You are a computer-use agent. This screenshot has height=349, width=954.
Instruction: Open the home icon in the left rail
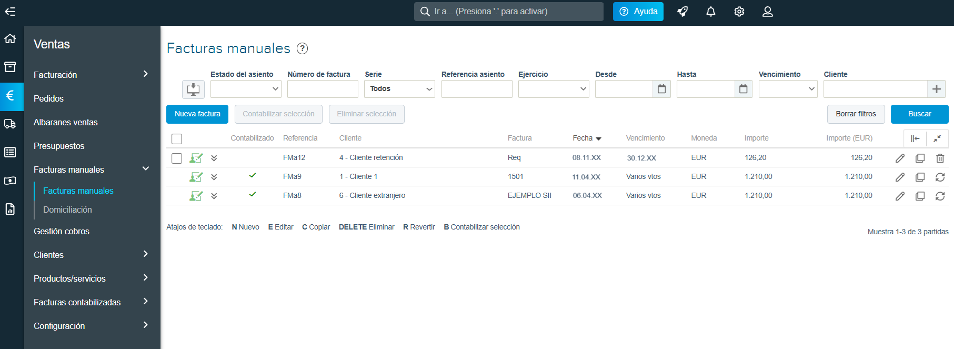click(10, 38)
